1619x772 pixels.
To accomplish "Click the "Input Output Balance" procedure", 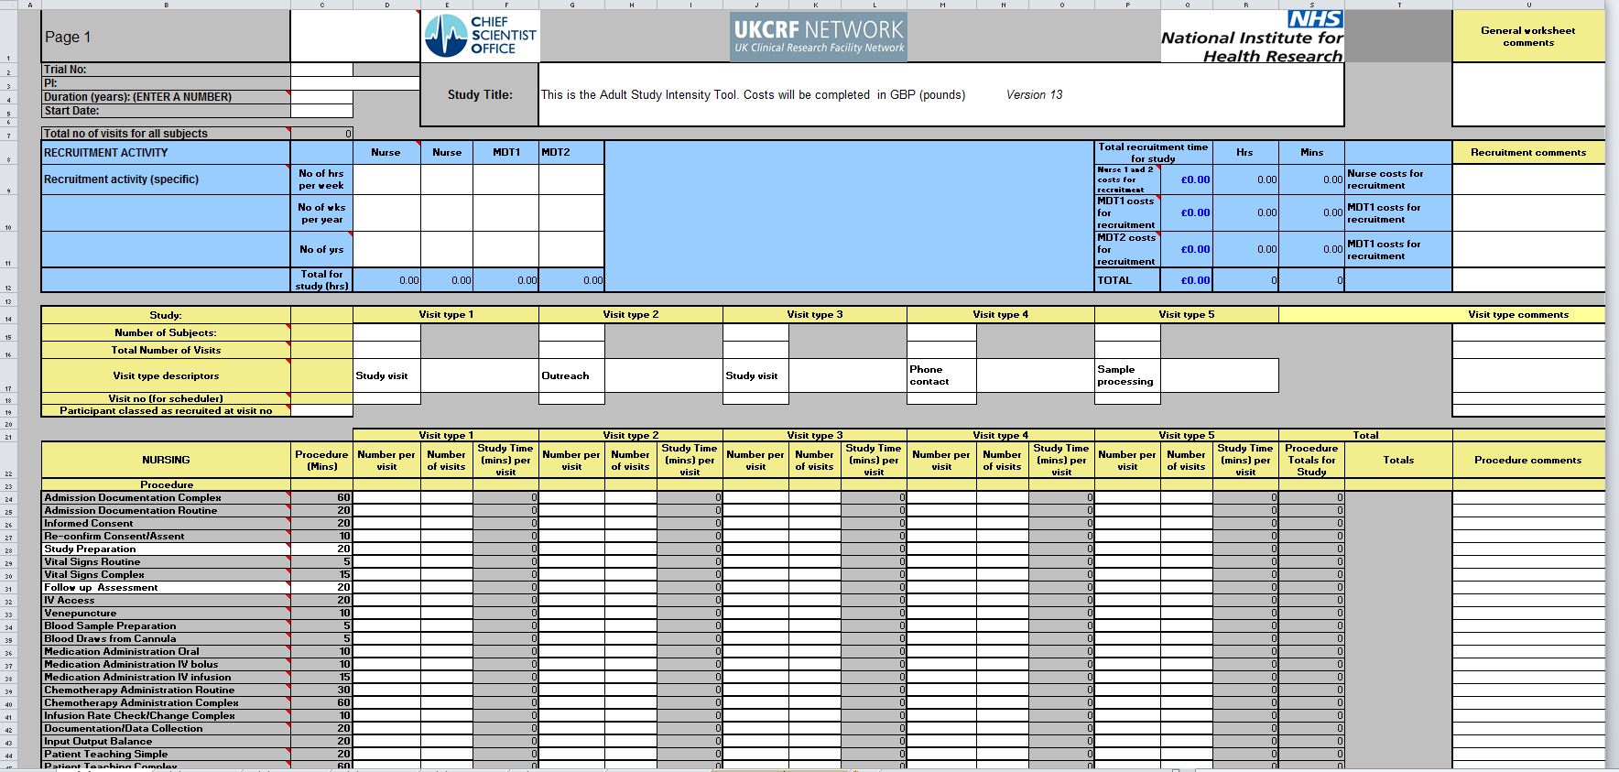I will click(x=166, y=741).
